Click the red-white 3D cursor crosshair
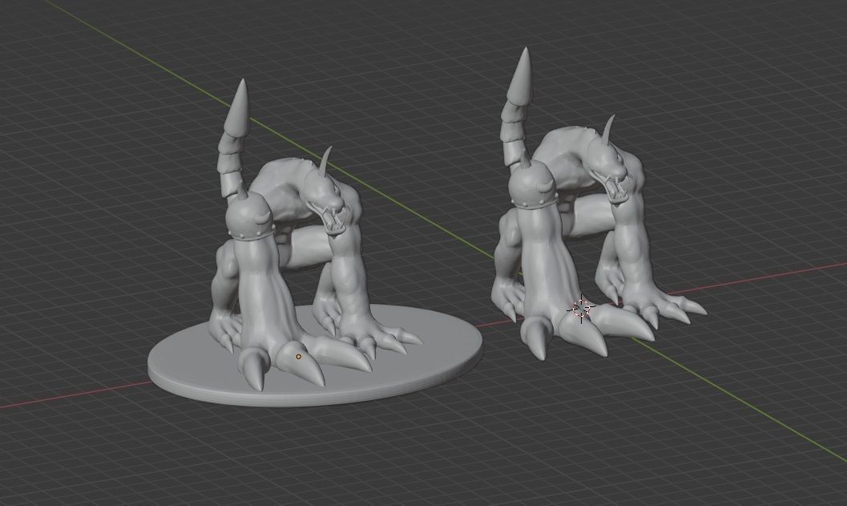Viewport: 847px width, 506px height. 581,309
